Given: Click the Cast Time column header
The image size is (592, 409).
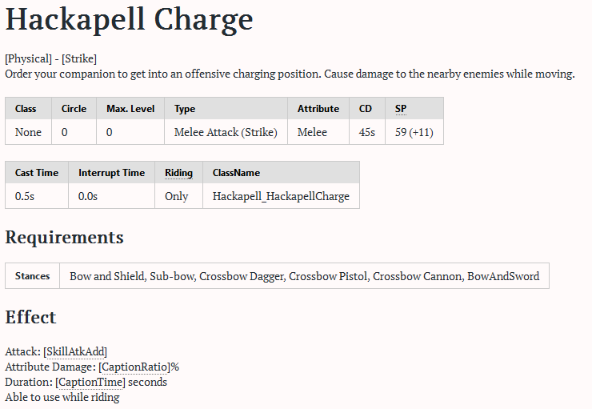Looking at the screenshot, I should (x=36, y=173).
